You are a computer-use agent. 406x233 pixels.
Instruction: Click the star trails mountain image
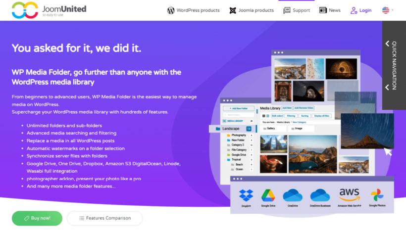pos(367,131)
